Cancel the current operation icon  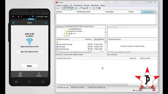click(x=81, y=8)
